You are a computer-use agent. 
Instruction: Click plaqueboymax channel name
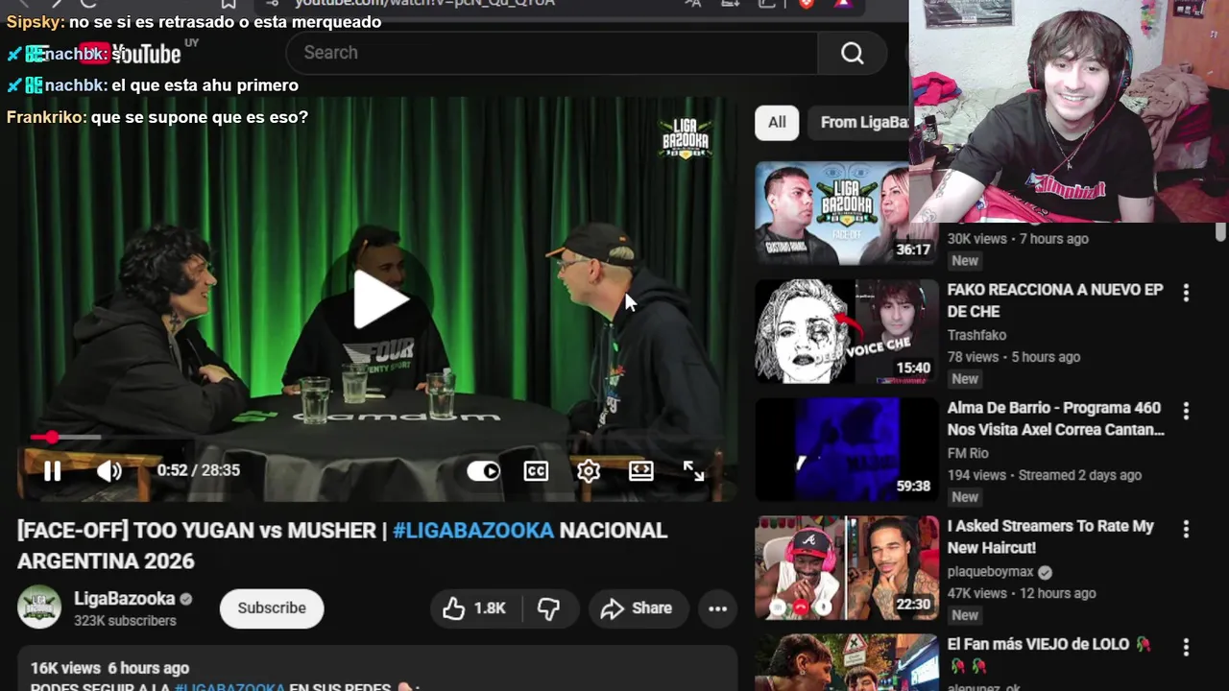(x=990, y=571)
